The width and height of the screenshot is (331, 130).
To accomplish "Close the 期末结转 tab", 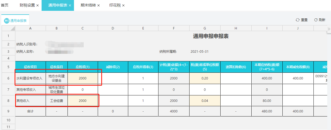I will 99,5.
